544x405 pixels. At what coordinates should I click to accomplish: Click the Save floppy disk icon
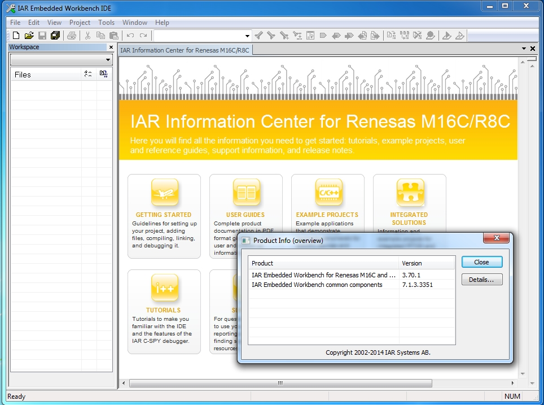42,36
